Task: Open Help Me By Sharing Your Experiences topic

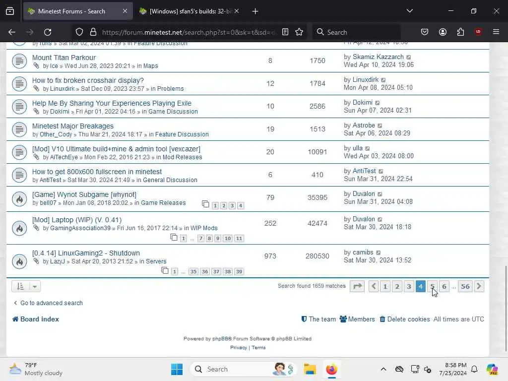Action: tap(112, 103)
